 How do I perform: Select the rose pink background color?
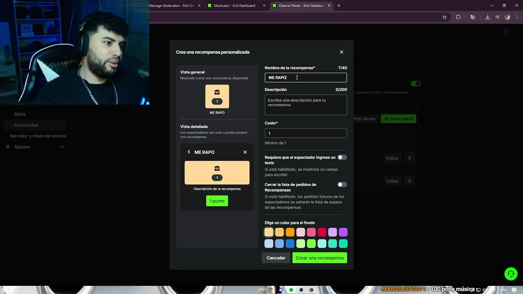[x=311, y=232]
